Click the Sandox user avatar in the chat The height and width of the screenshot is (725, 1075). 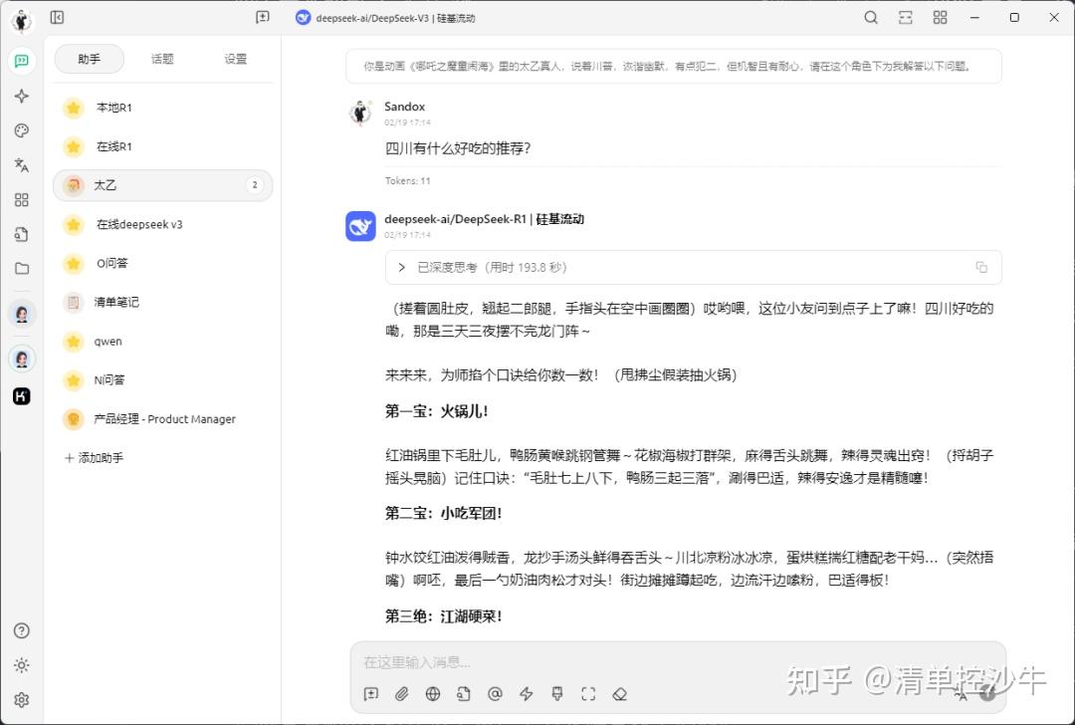pyautogui.click(x=360, y=114)
